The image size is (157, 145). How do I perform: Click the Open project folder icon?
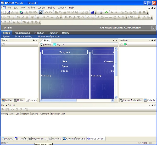coord(9,12)
